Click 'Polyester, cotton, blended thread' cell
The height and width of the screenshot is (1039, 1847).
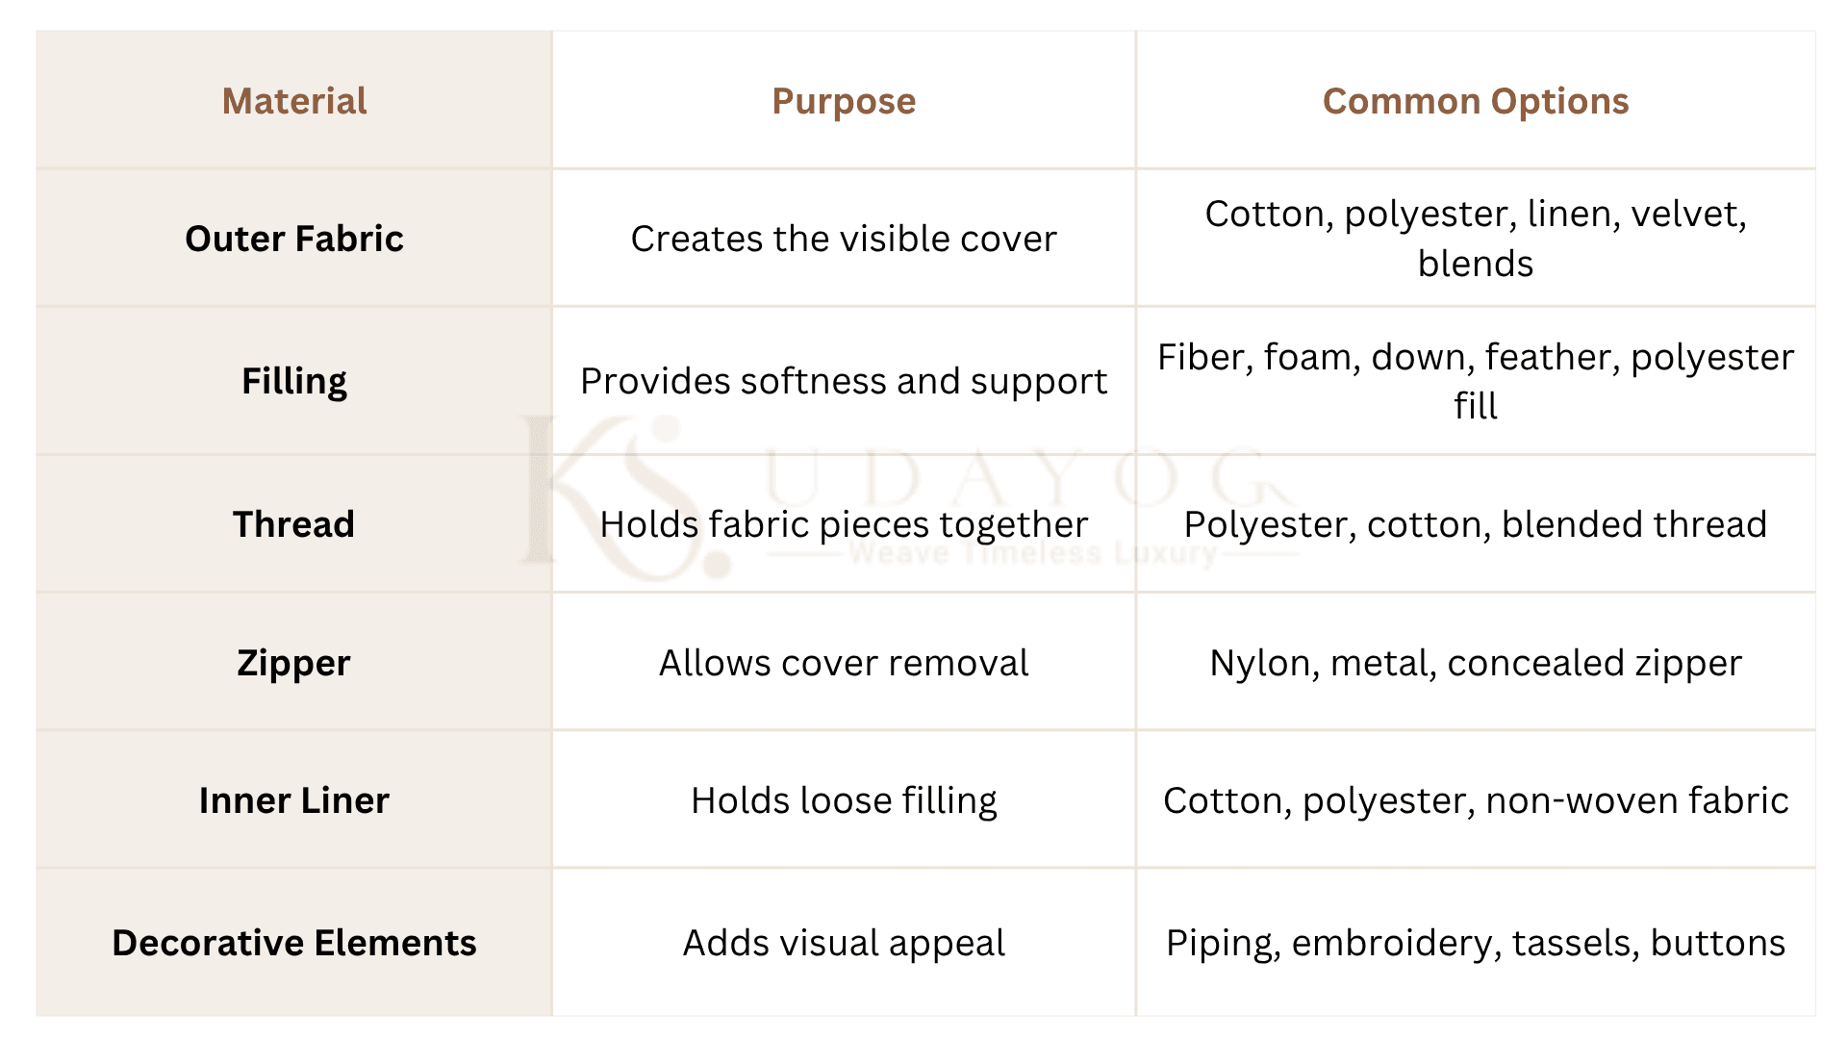pos(1476,524)
